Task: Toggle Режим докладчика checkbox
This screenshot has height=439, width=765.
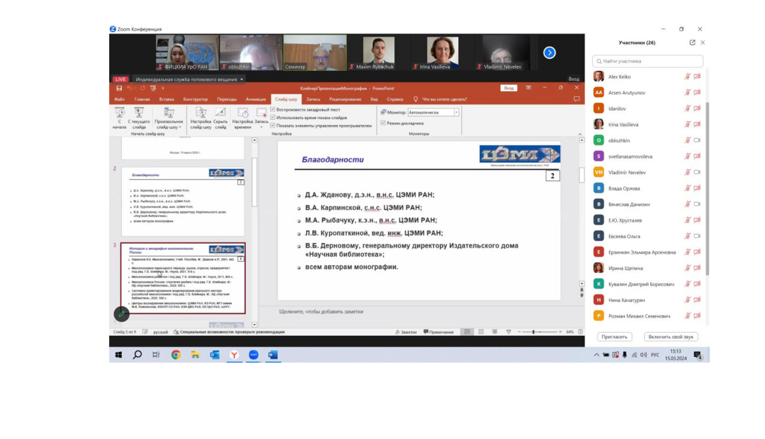Action: [383, 123]
